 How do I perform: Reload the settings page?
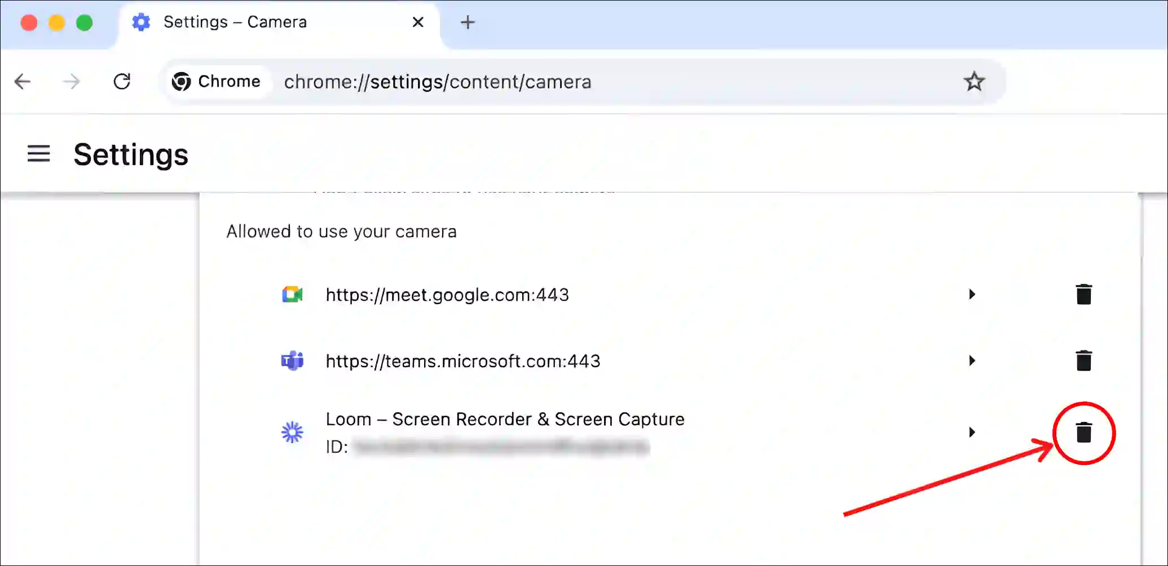[122, 82]
